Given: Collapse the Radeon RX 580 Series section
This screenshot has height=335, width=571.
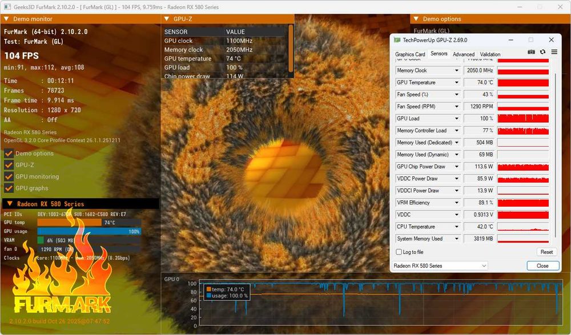Looking at the screenshot, I should tap(10, 204).
